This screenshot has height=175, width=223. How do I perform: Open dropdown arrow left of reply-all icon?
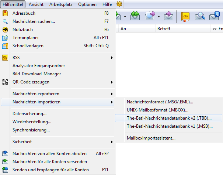click(125, 17)
